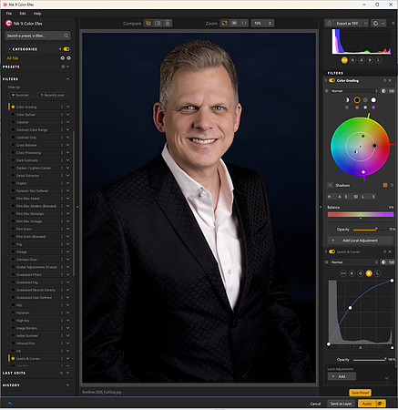This screenshot has width=398, height=410.
Task: Toggle the Categories yellow switch
Action: (x=66, y=49)
